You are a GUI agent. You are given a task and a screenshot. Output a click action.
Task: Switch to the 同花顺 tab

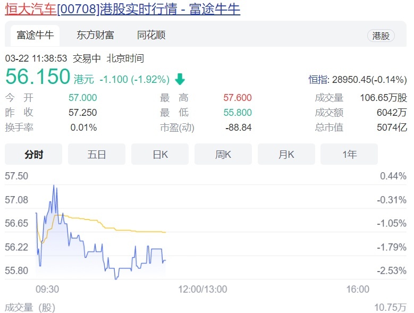pos(151,35)
